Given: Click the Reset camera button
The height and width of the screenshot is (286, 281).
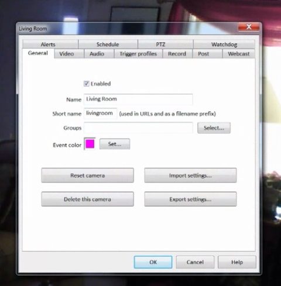Looking at the screenshot, I should pos(87,175).
